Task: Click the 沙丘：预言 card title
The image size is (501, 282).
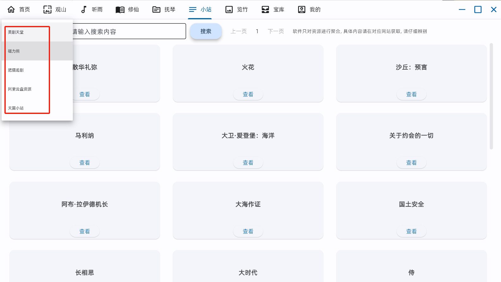Action: coord(411,67)
